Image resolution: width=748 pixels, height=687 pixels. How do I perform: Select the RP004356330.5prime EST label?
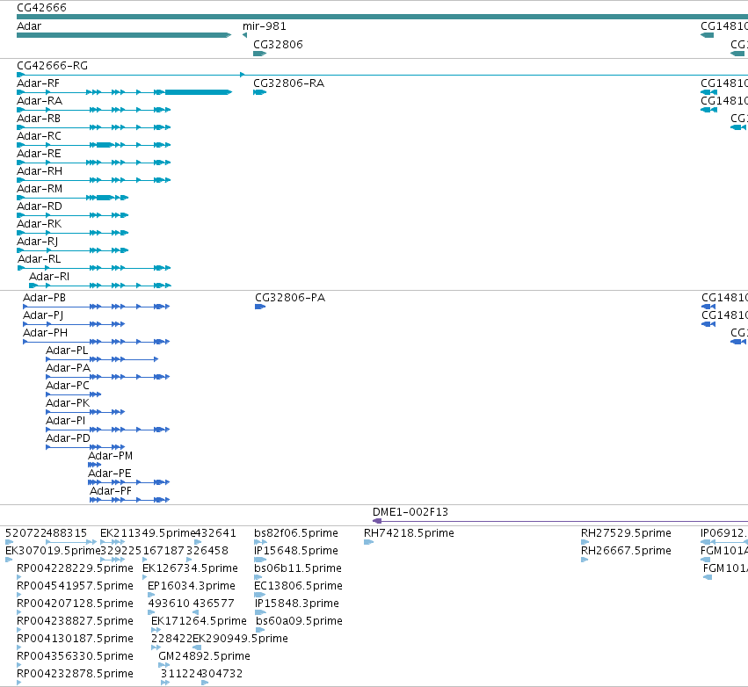click(75, 656)
